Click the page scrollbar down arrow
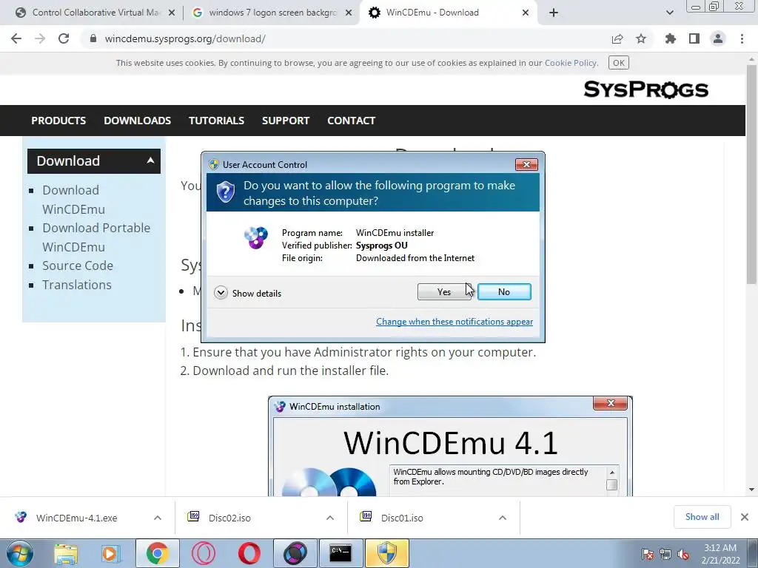The height and width of the screenshot is (568, 758). [x=751, y=490]
